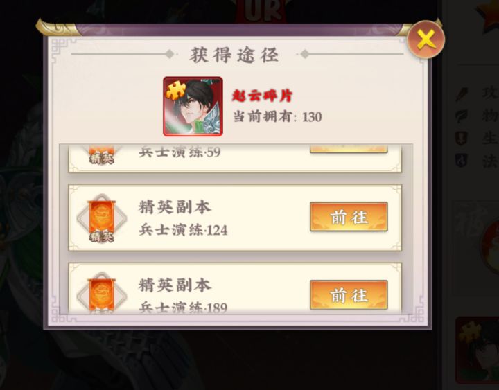The width and height of the screenshot is (499, 390).
Task: Select the 精英副本 兵士演练·124 entry
Action: coord(235,218)
